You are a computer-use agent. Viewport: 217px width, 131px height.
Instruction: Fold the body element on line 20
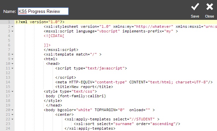coord(12,110)
